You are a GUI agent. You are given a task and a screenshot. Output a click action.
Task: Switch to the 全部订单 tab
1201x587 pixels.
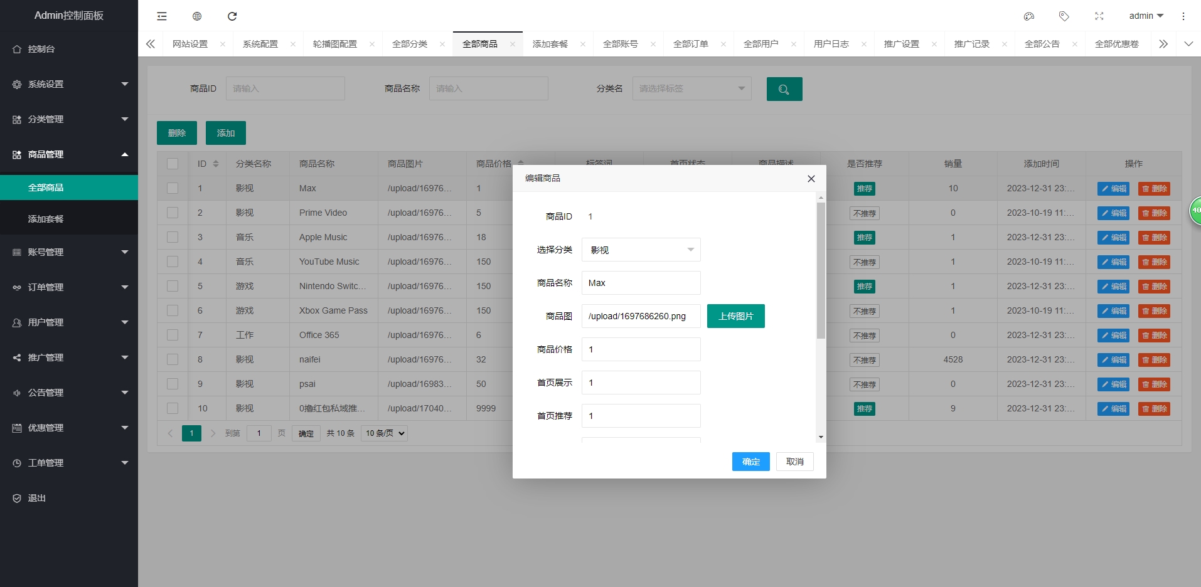tap(690, 43)
